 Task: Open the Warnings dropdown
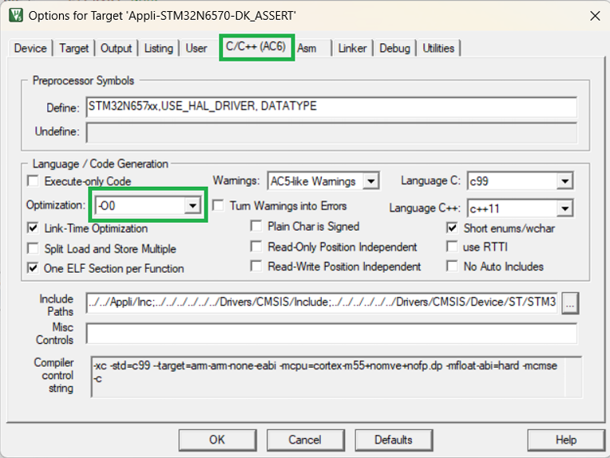(370, 181)
